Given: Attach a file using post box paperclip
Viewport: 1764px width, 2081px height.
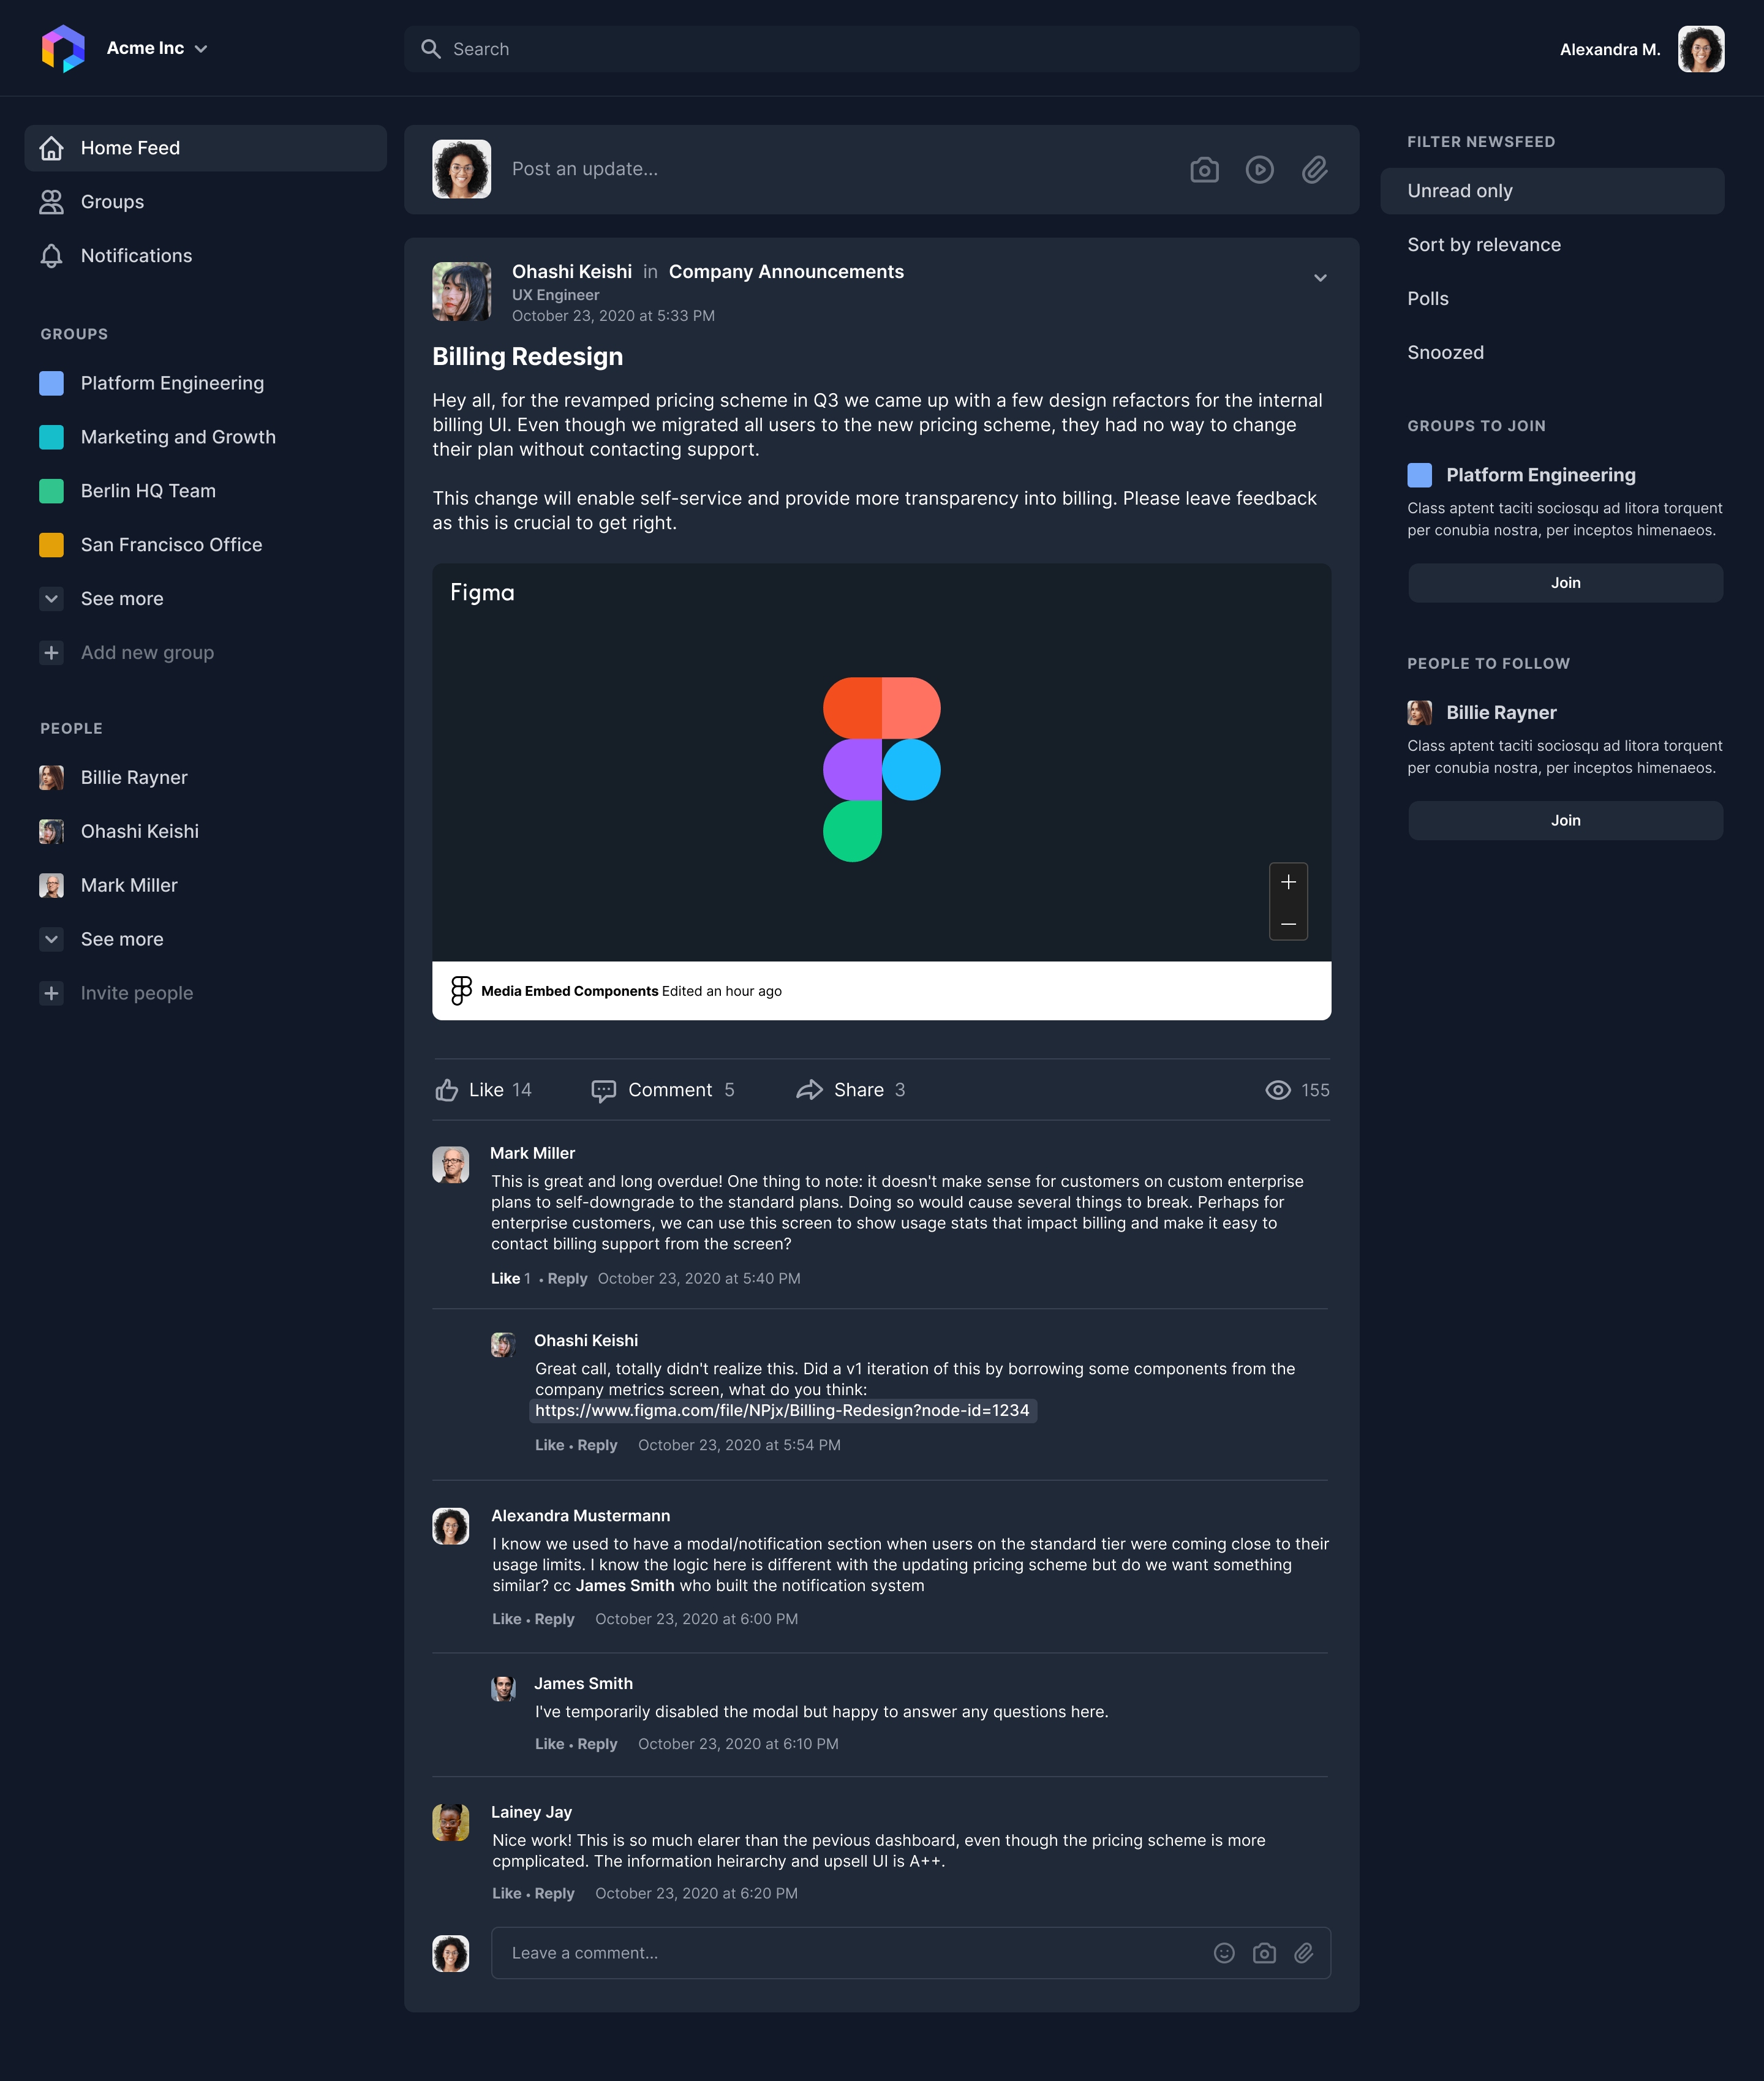Looking at the screenshot, I should (1314, 170).
